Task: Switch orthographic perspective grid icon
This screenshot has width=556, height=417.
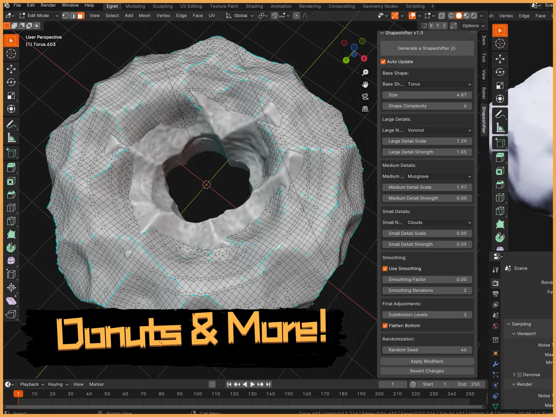Action: (x=365, y=109)
